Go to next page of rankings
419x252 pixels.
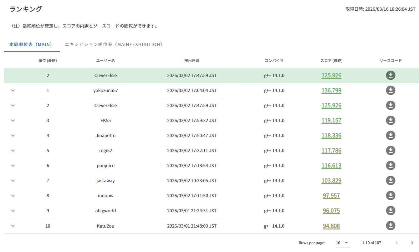point(412,243)
